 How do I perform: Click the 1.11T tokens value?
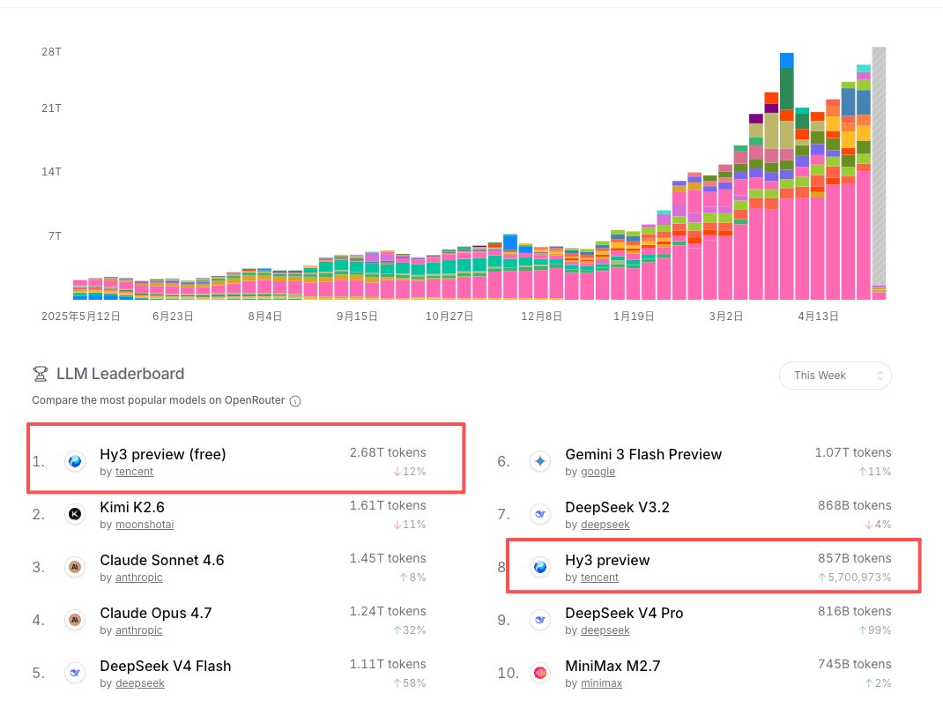click(x=388, y=664)
